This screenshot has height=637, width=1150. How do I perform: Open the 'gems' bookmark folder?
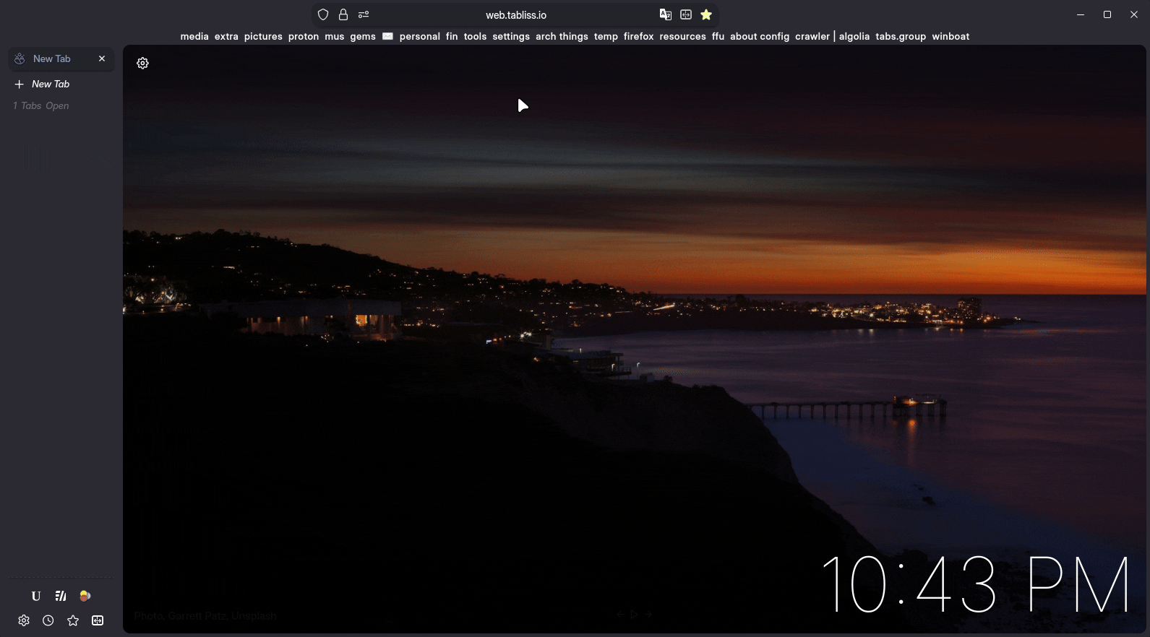pyautogui.click(x=363, y=36)
